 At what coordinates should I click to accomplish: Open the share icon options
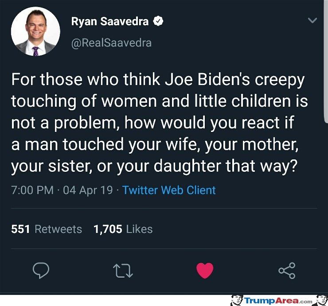(x=287, y=271)
